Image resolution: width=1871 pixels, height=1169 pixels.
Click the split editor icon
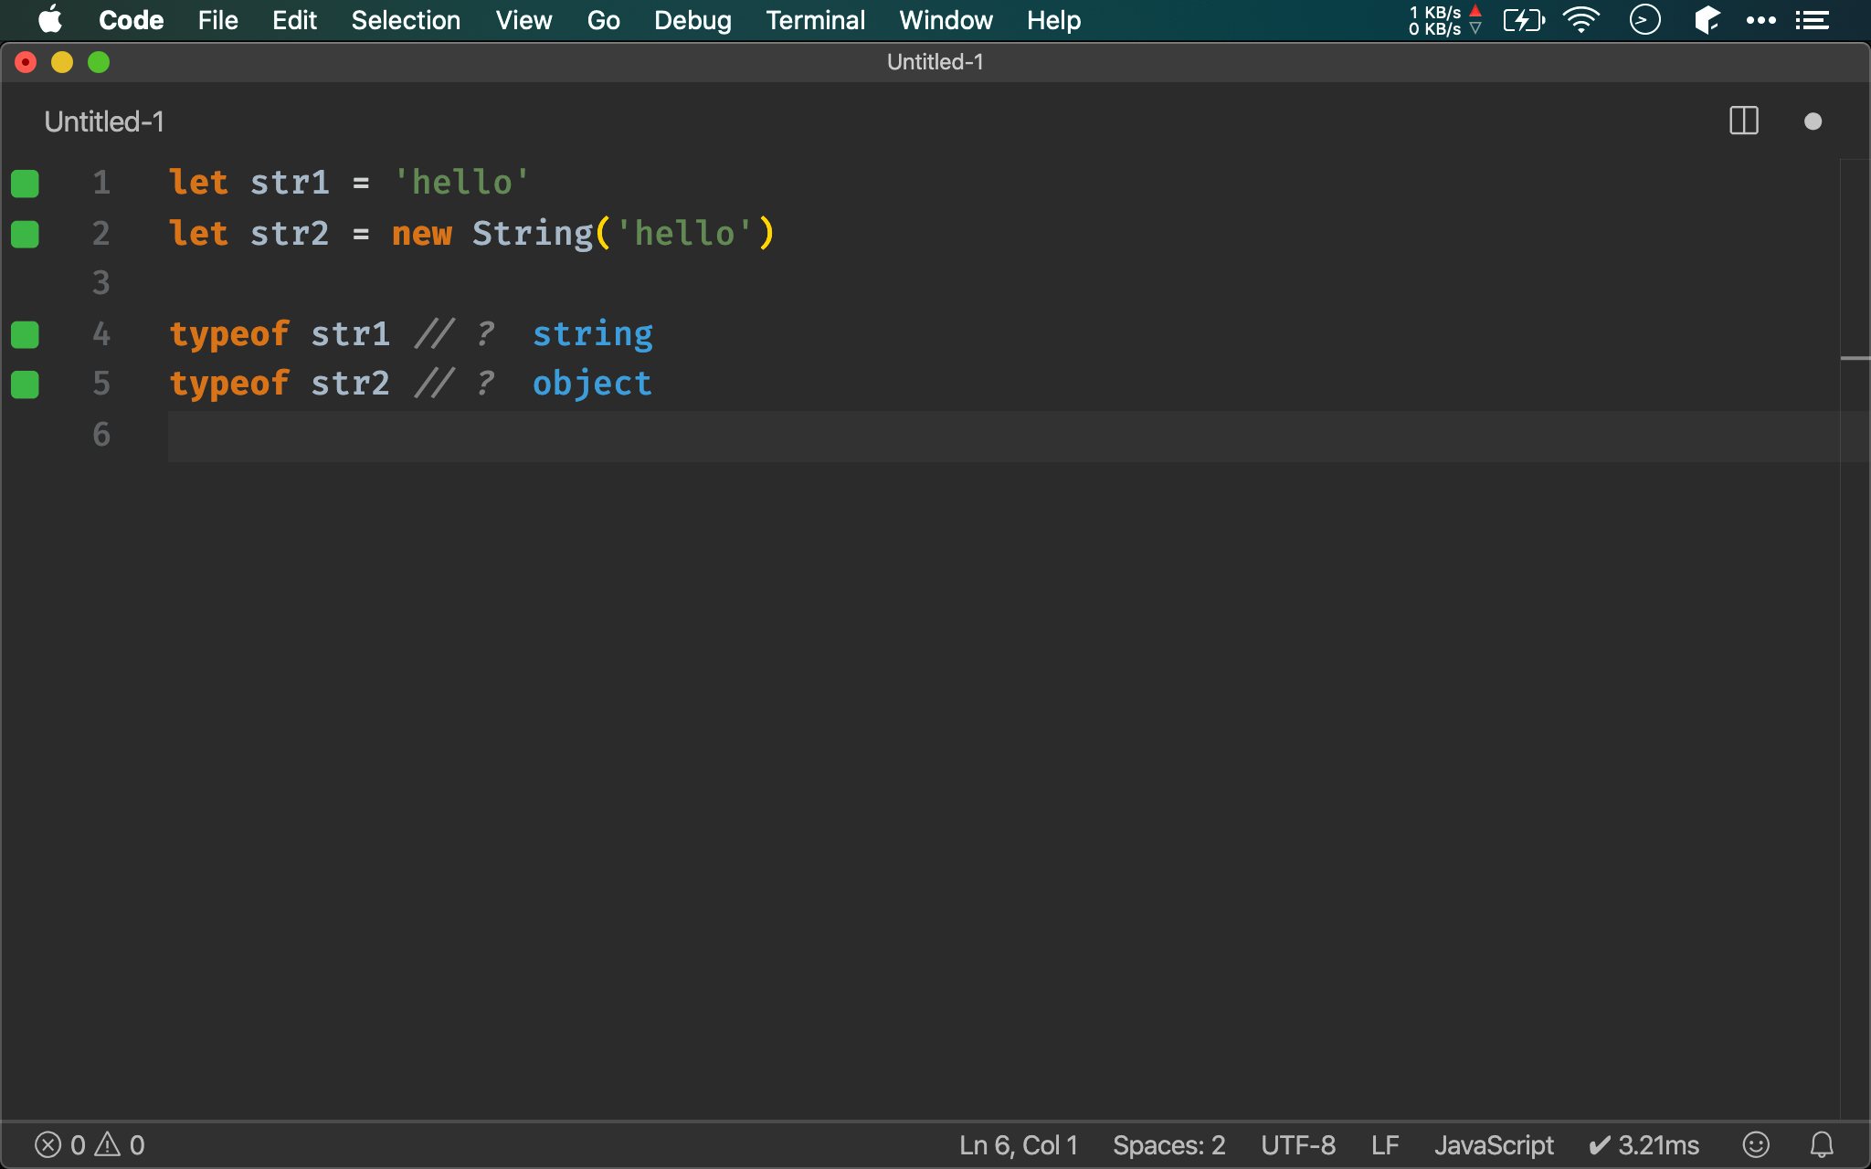1743,121
